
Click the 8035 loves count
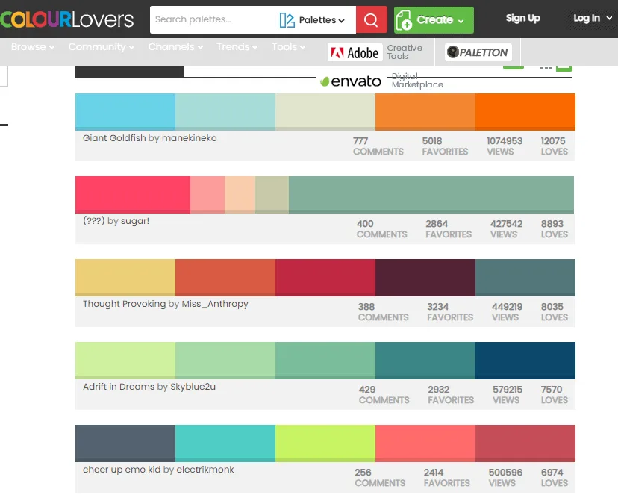[552, 306]
